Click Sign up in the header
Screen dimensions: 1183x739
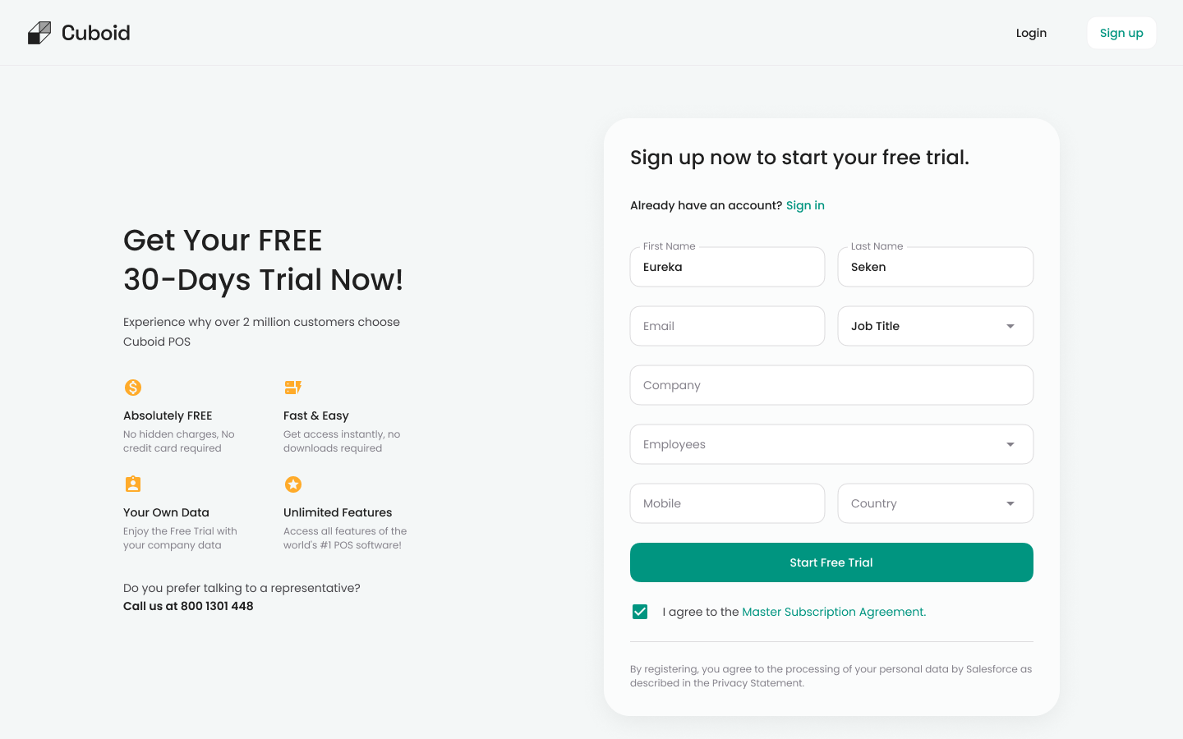pos(1121,33)
